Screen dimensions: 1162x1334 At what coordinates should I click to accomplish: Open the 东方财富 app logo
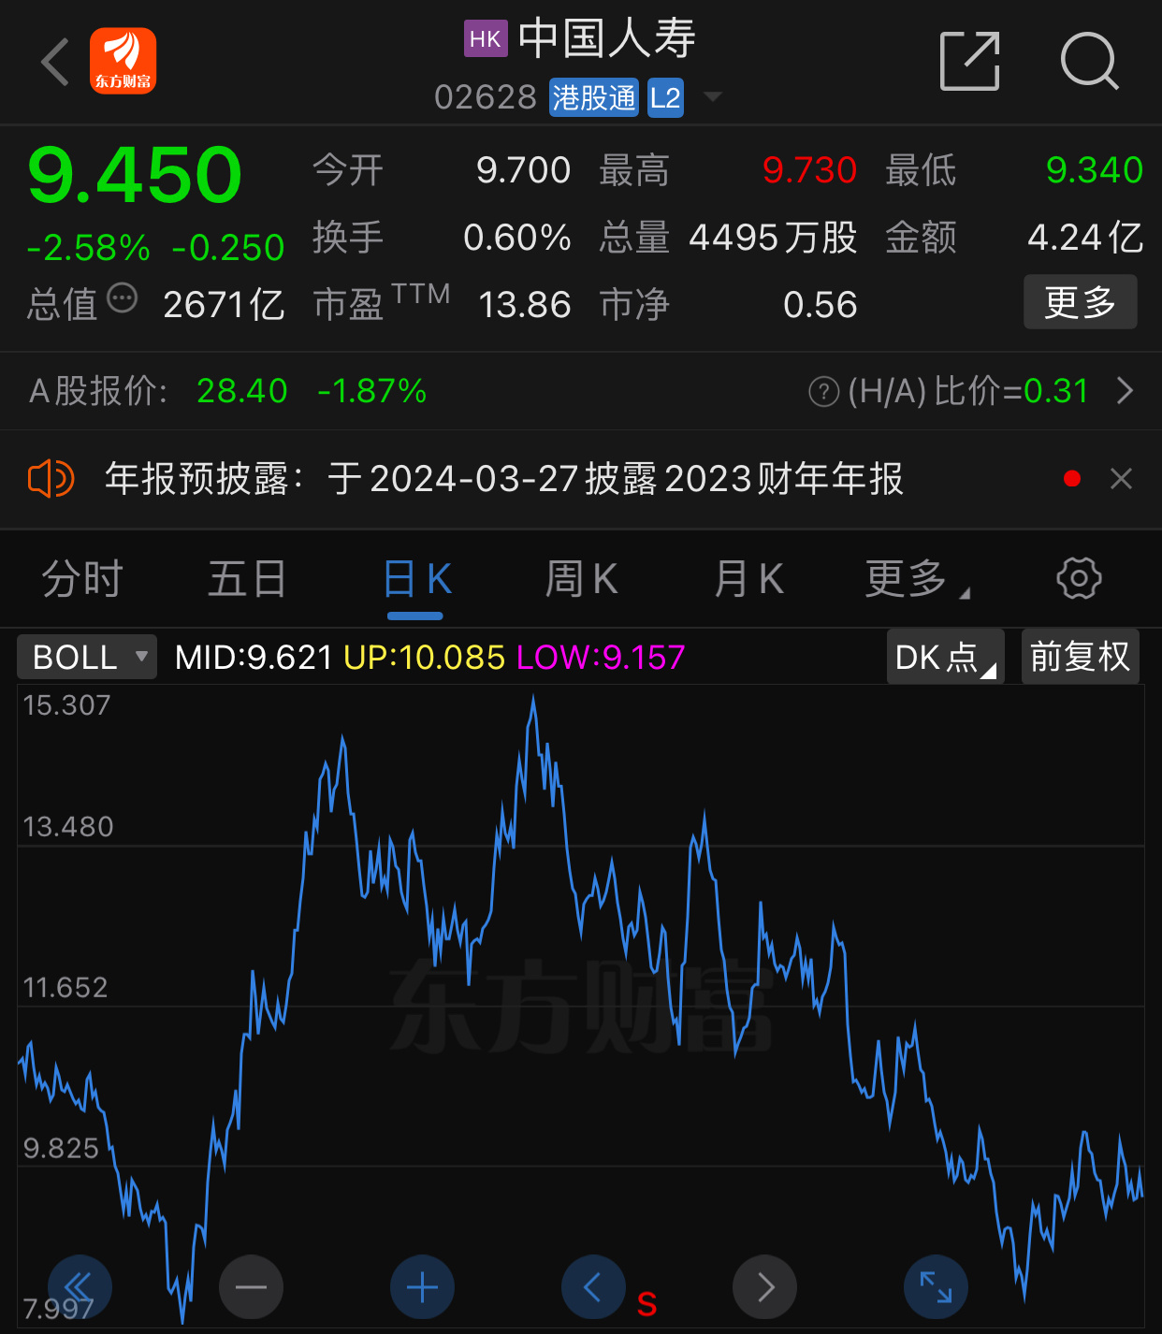[x=123, y=62]
